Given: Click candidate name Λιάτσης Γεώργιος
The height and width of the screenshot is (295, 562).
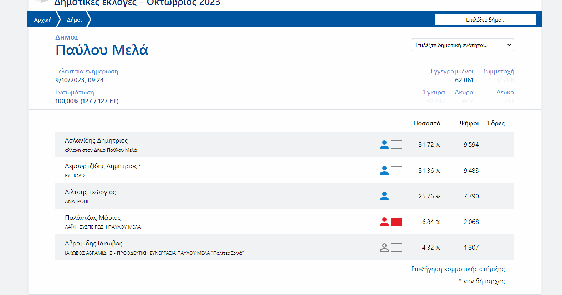Looking at the screenshot, I should [90, 192].
